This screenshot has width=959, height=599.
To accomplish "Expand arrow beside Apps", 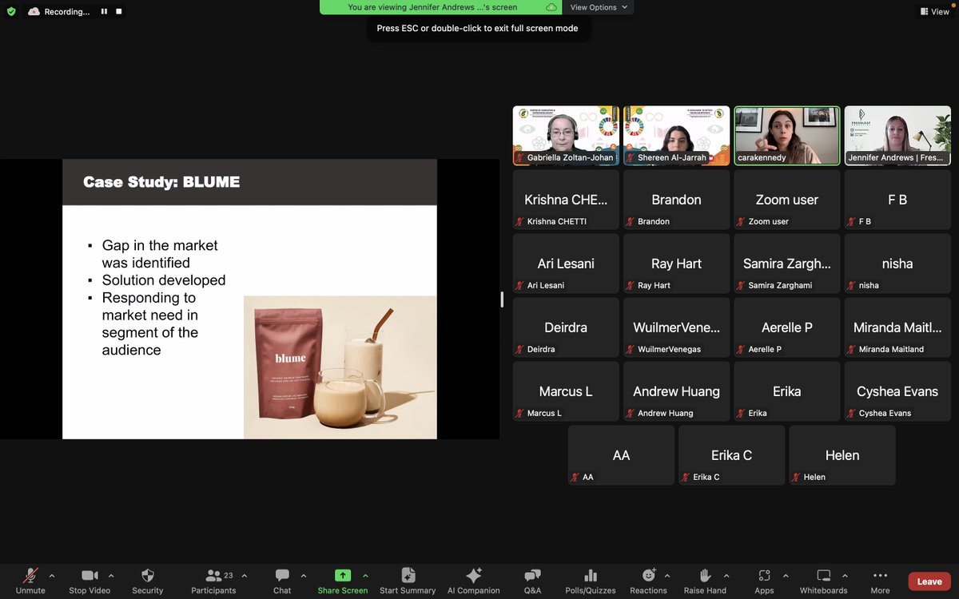I will pos(786,575).
